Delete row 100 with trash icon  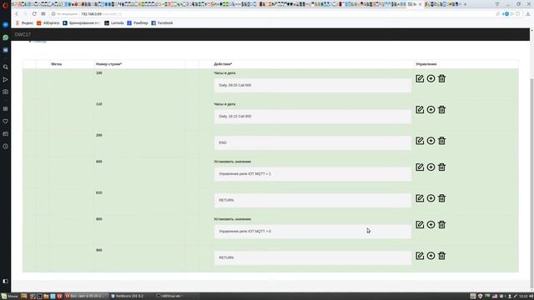[x=441, y=78]
